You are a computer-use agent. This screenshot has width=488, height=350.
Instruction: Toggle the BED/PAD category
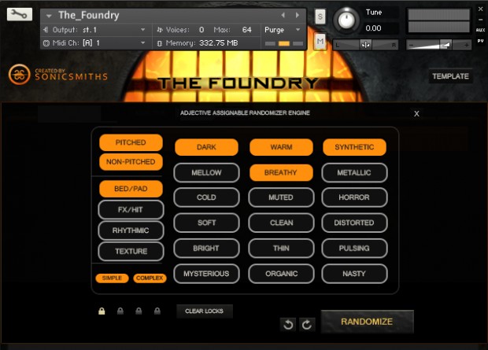pyautogui.click(x=131, y=189)
